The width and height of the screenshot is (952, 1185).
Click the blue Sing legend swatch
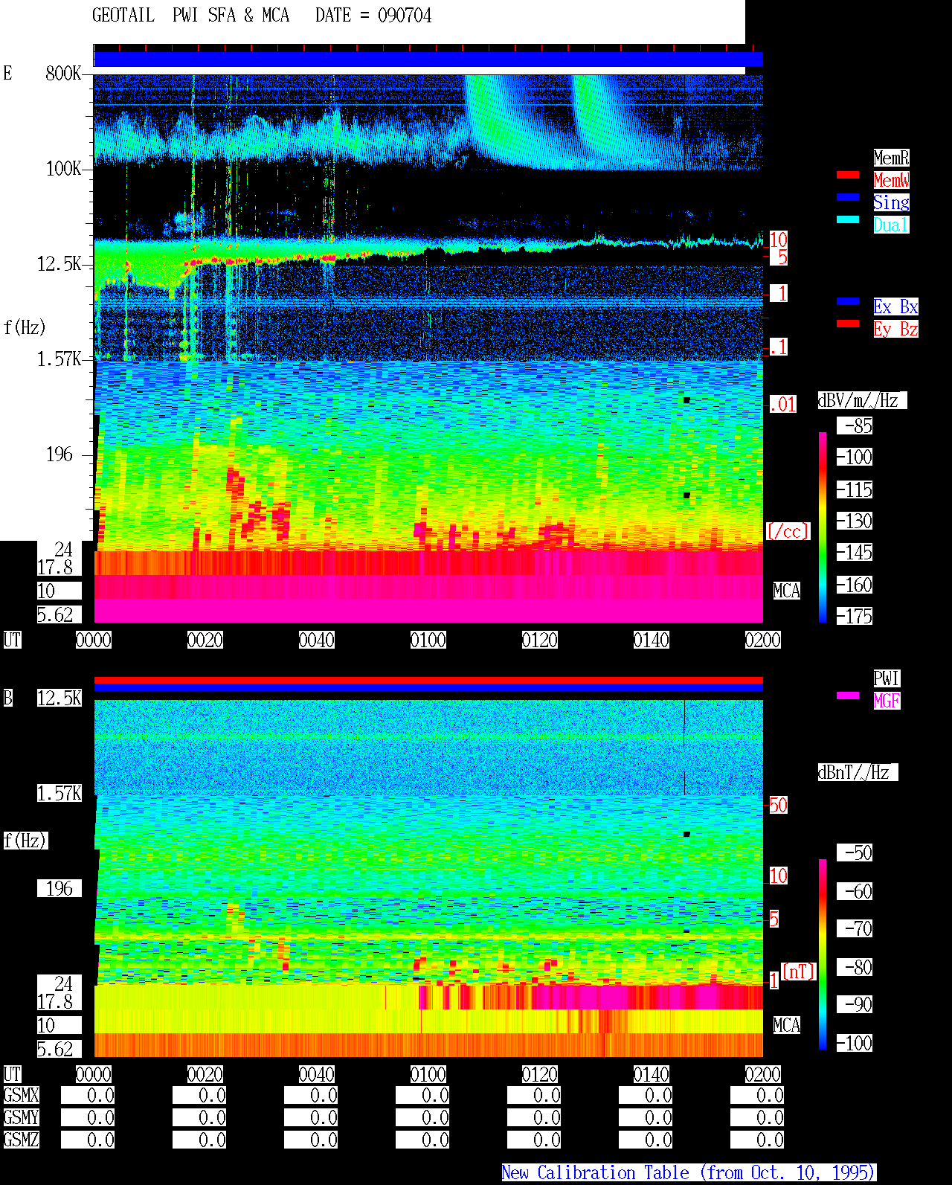coord(848,197)
